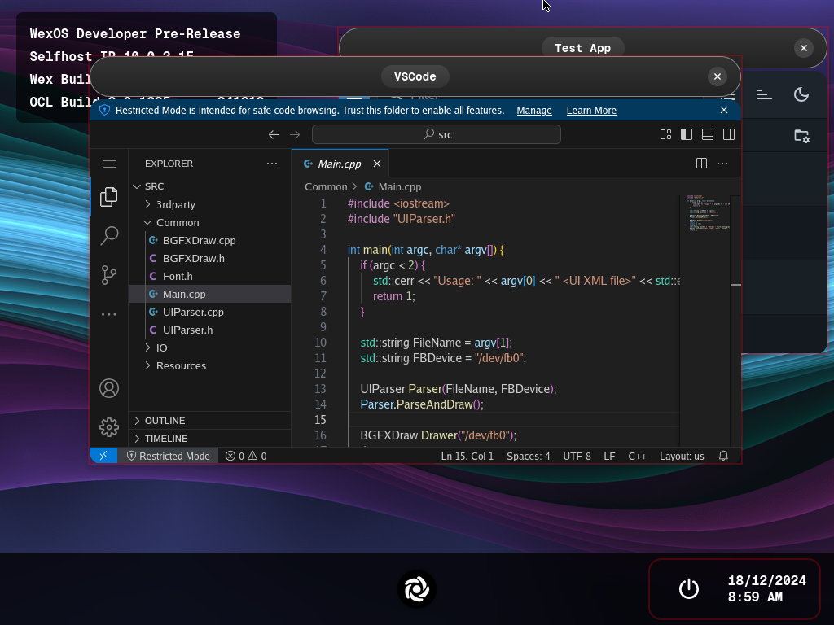Image resolution: width=834 pixels, height=625 pixels.
Task: Open the Accounts menu icon
Action: pos(109,388)
